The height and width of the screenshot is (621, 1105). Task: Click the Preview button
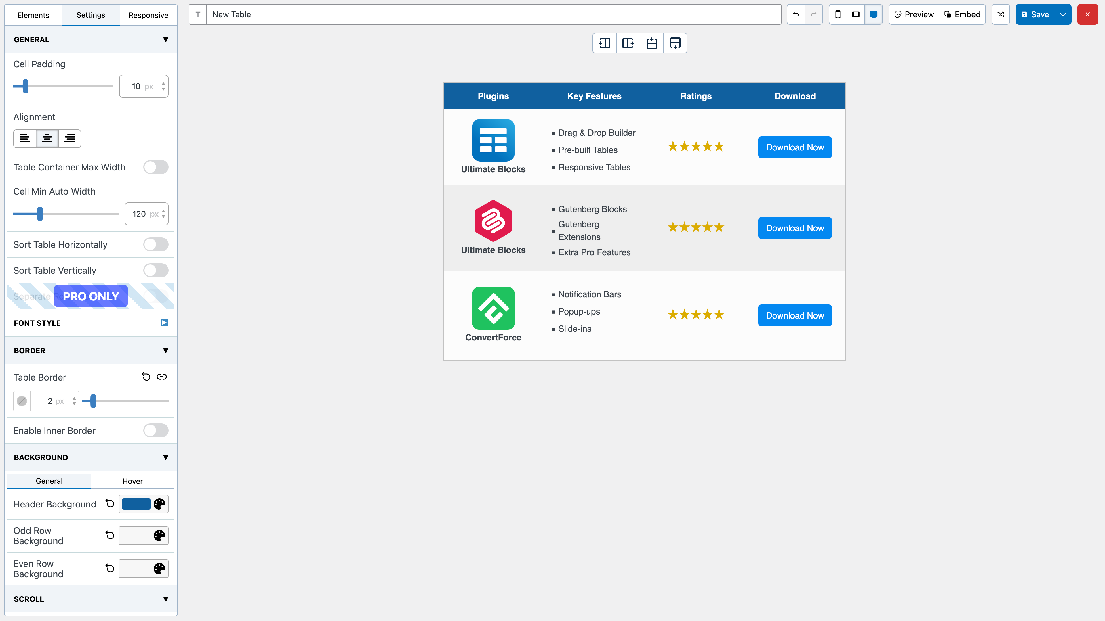(914, 15)
